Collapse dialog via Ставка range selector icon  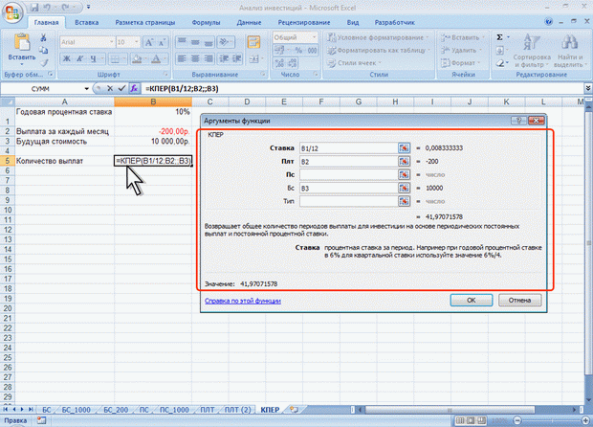[x=405, y=148]
